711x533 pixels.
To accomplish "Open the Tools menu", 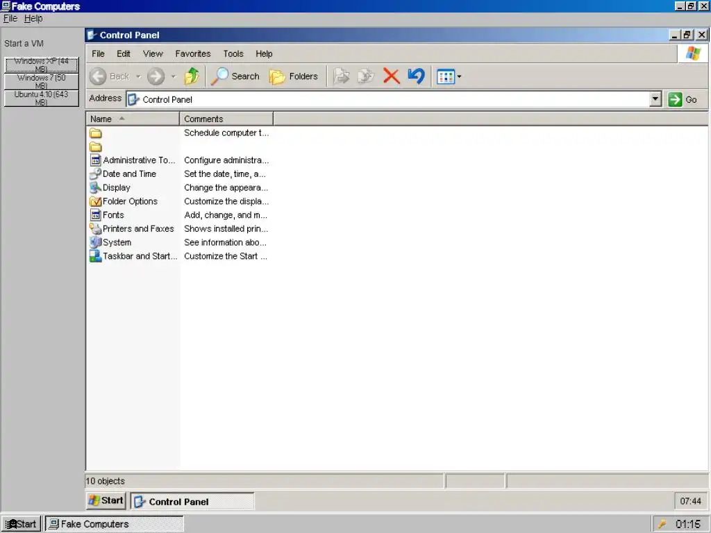I will pos(233,53).
